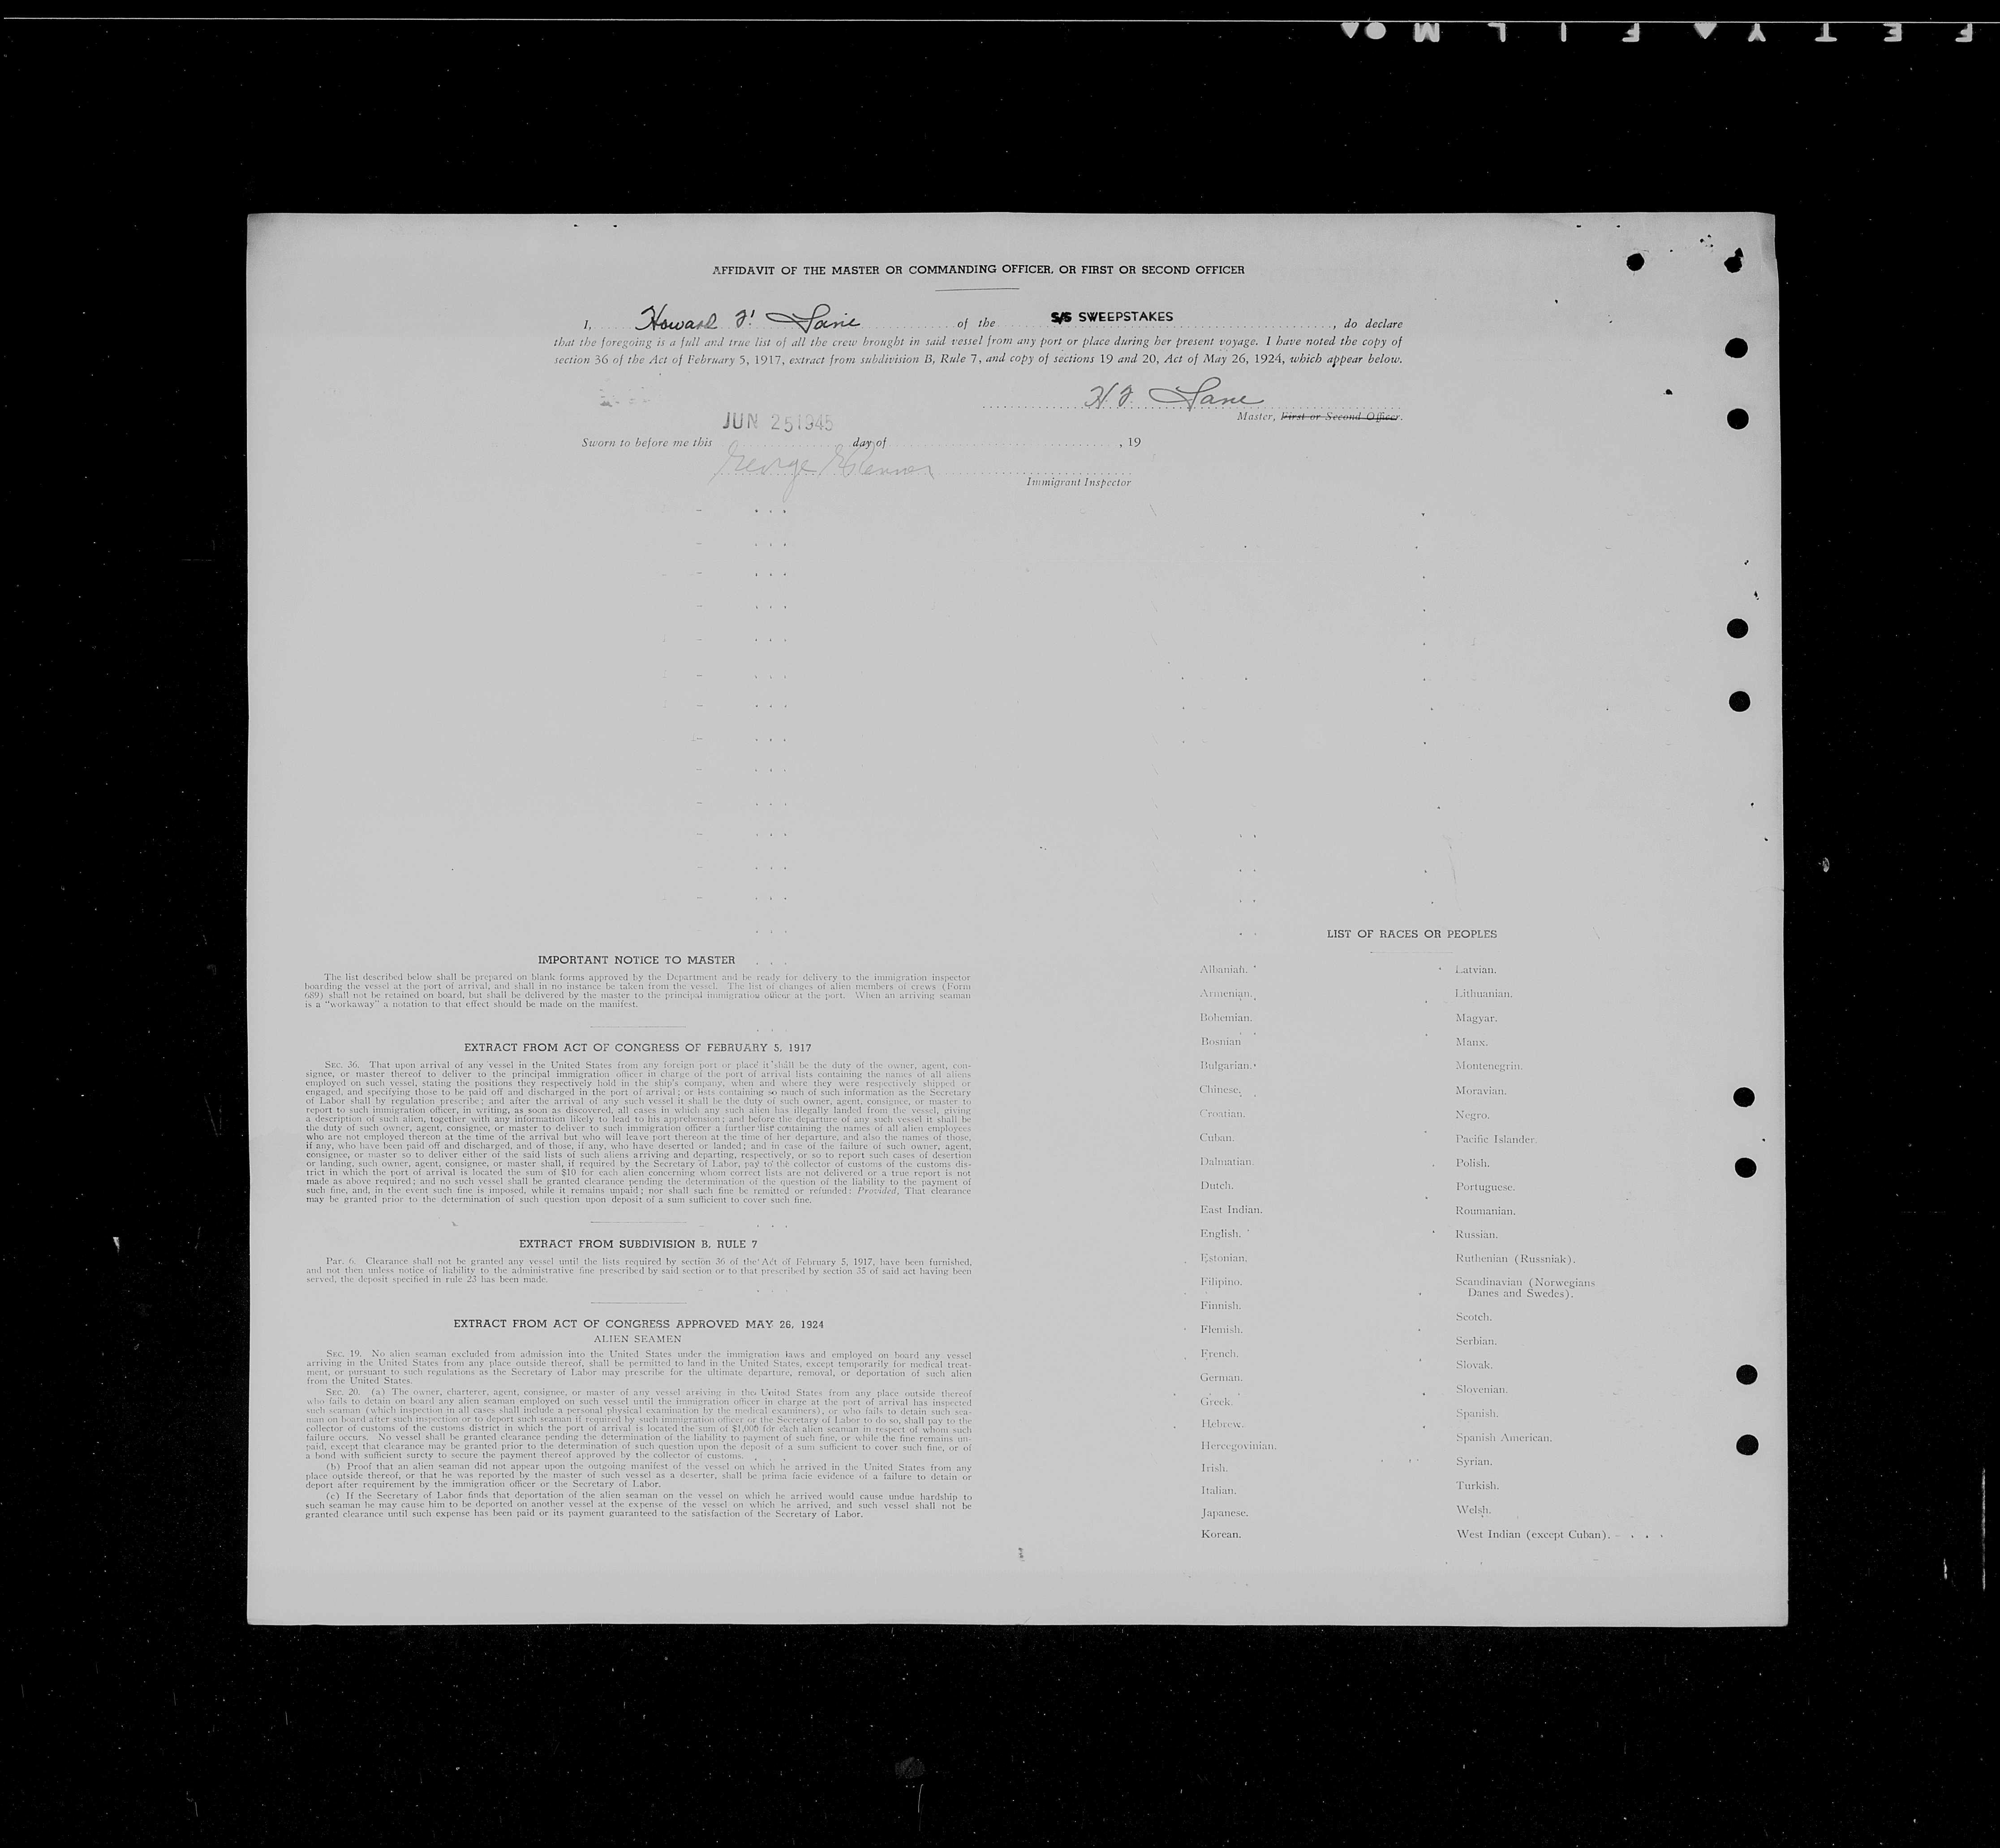Click the affidavit title heading
Screen dimensions: 2000x1848
pyautogui.click(x=978, y=270)
